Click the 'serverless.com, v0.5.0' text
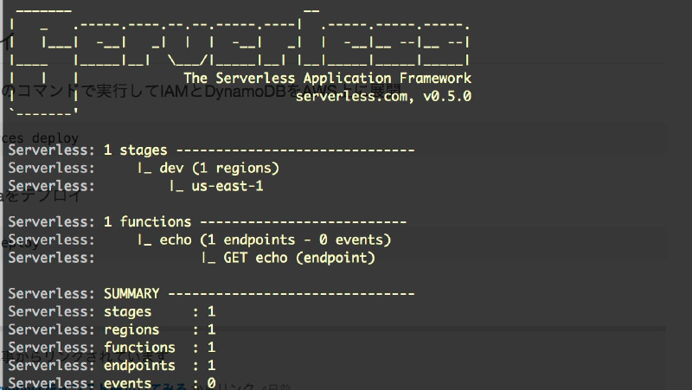 tap(383, 96)
